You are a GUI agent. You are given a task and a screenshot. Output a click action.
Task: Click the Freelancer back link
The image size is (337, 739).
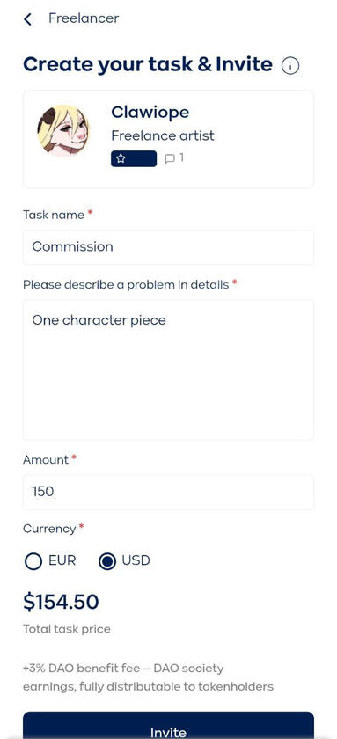click(x=84, y=18)
